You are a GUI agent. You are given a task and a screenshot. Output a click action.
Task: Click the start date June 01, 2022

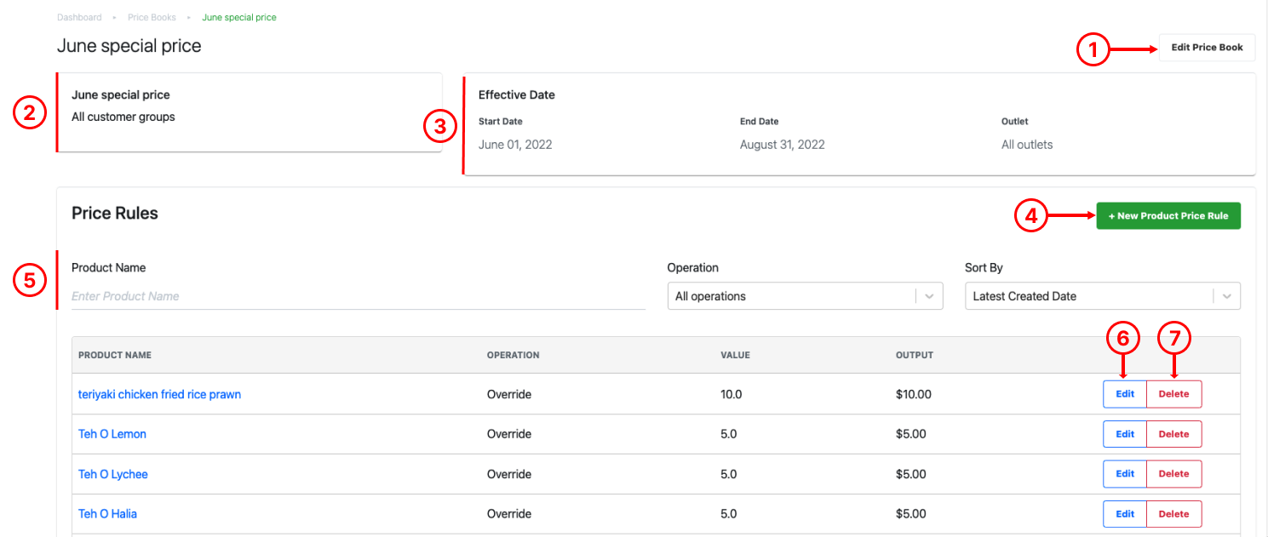[515, 145]
